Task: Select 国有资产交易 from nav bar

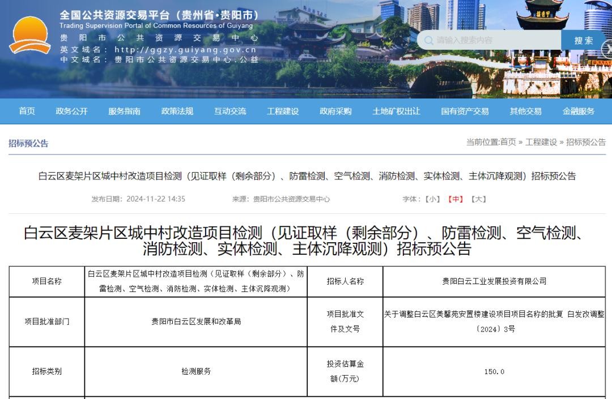Action: point(465,111)
